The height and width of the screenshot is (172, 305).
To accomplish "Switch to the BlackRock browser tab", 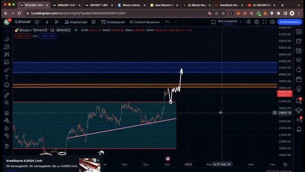I will pos(229,5).
